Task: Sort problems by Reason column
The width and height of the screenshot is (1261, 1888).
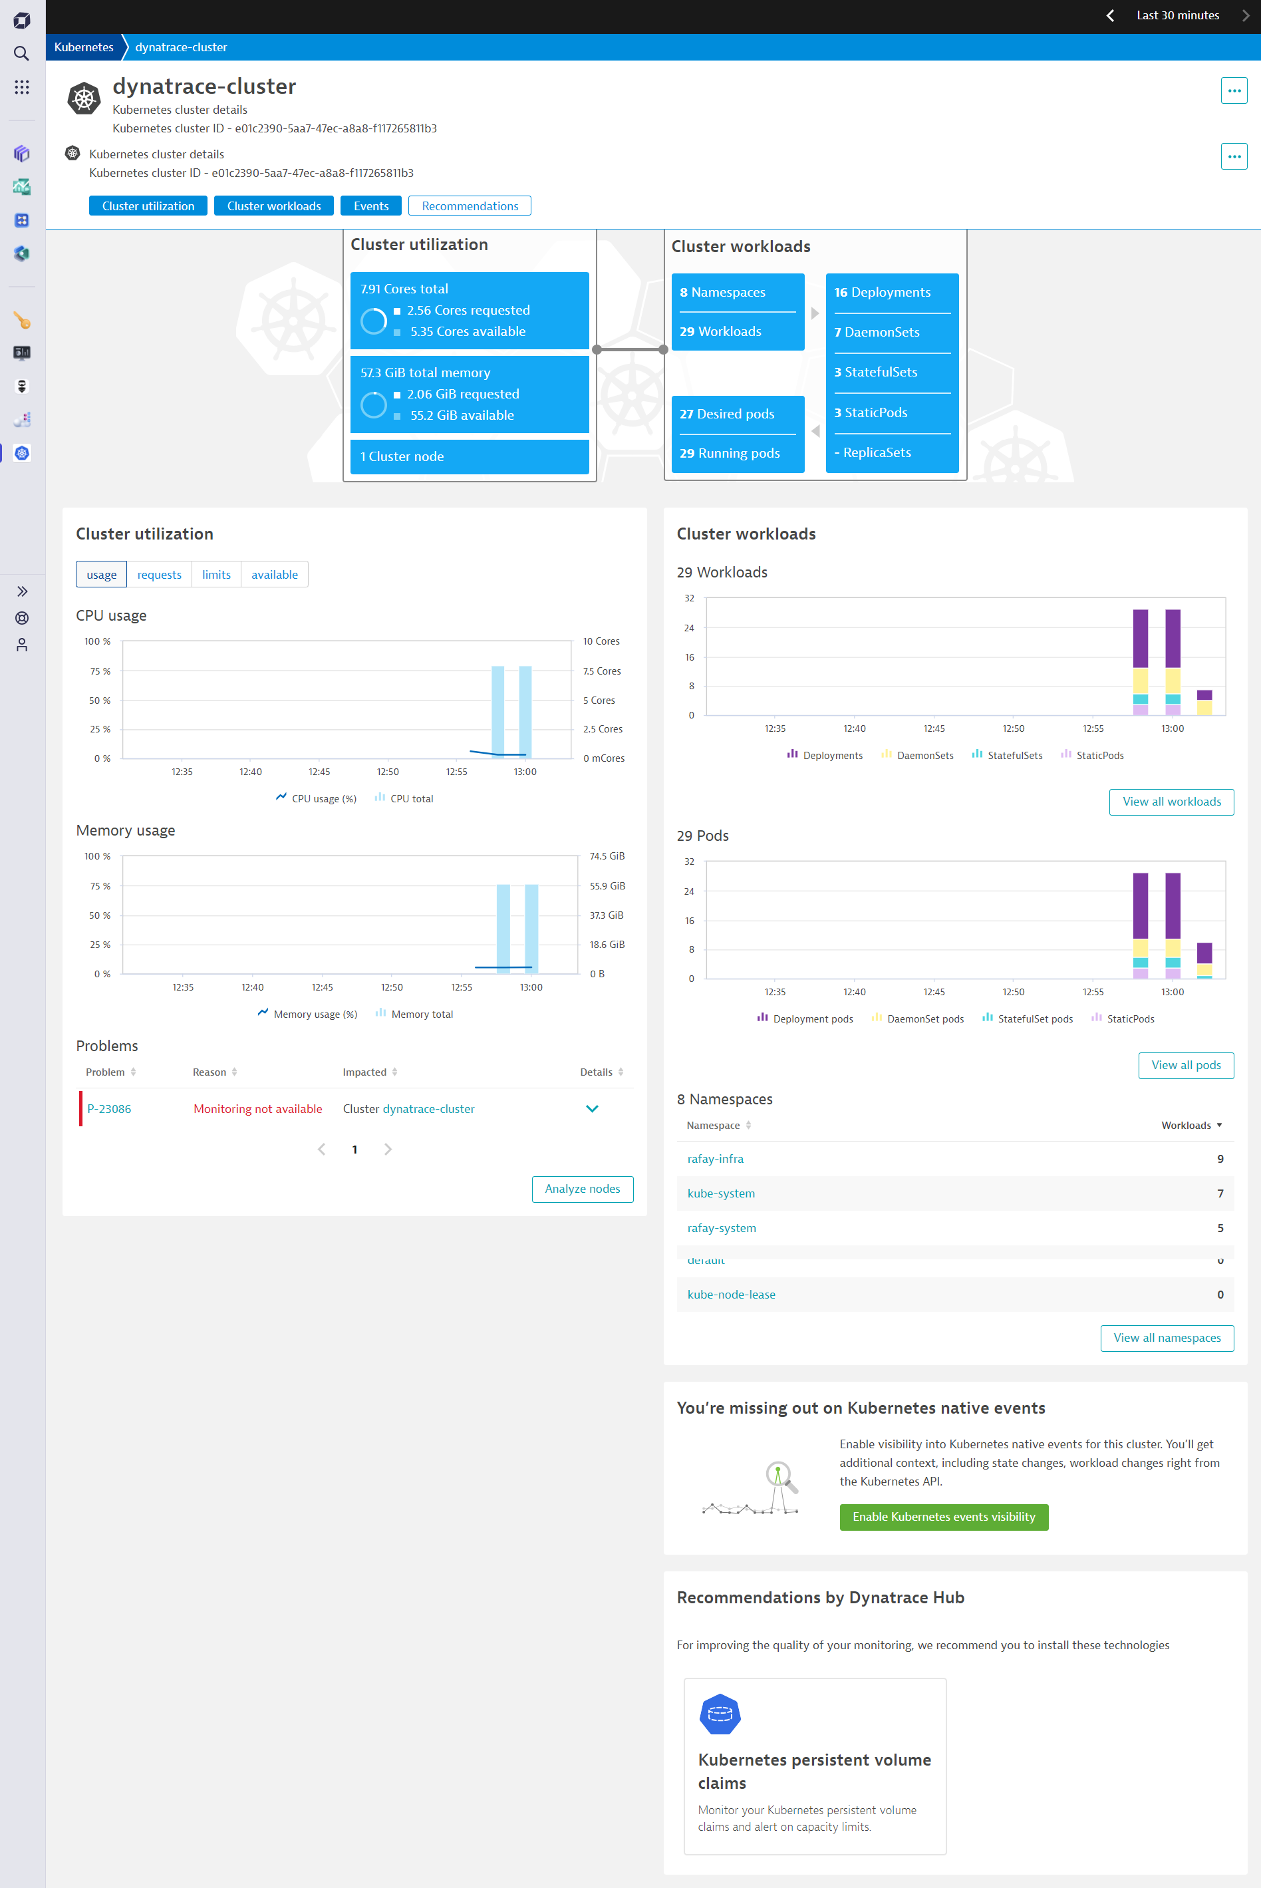Action: tap(215, 1072)
